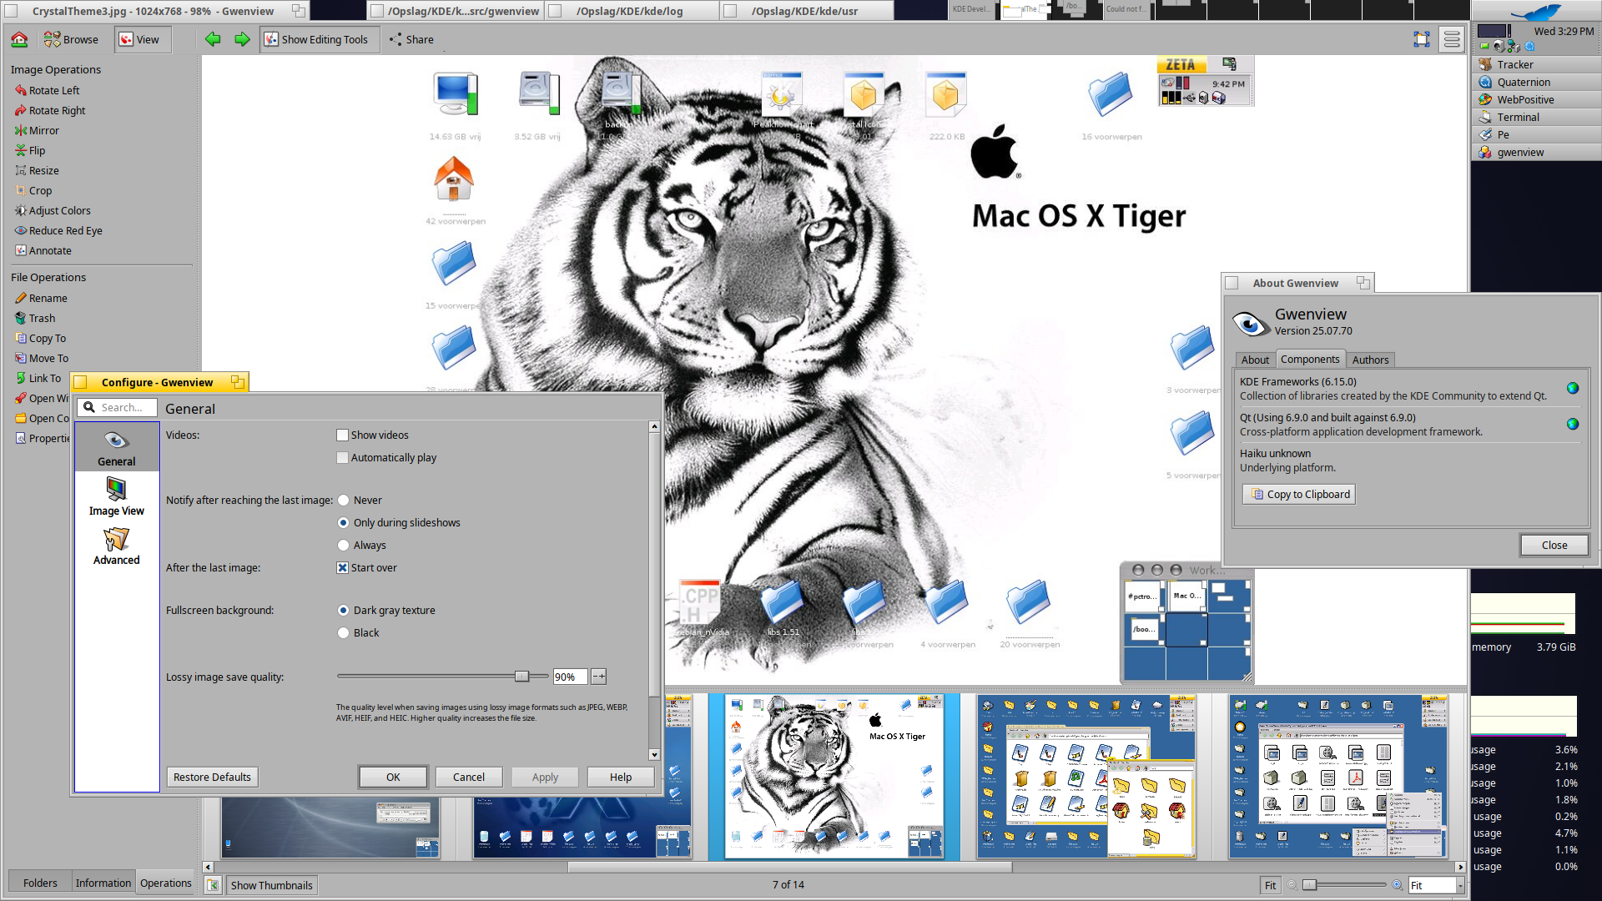The width and height of the screenshot is (1602, 901).
Task: Click the Rotate Left icon
Action: 20,90
